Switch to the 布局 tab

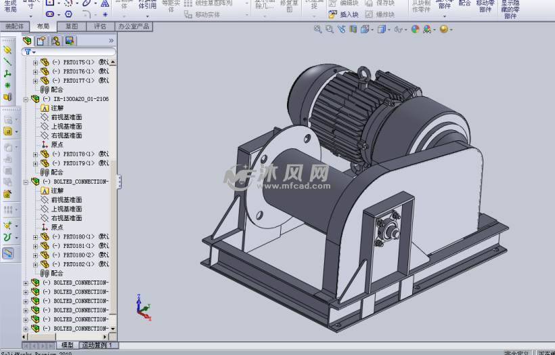(x=43, y=26)
